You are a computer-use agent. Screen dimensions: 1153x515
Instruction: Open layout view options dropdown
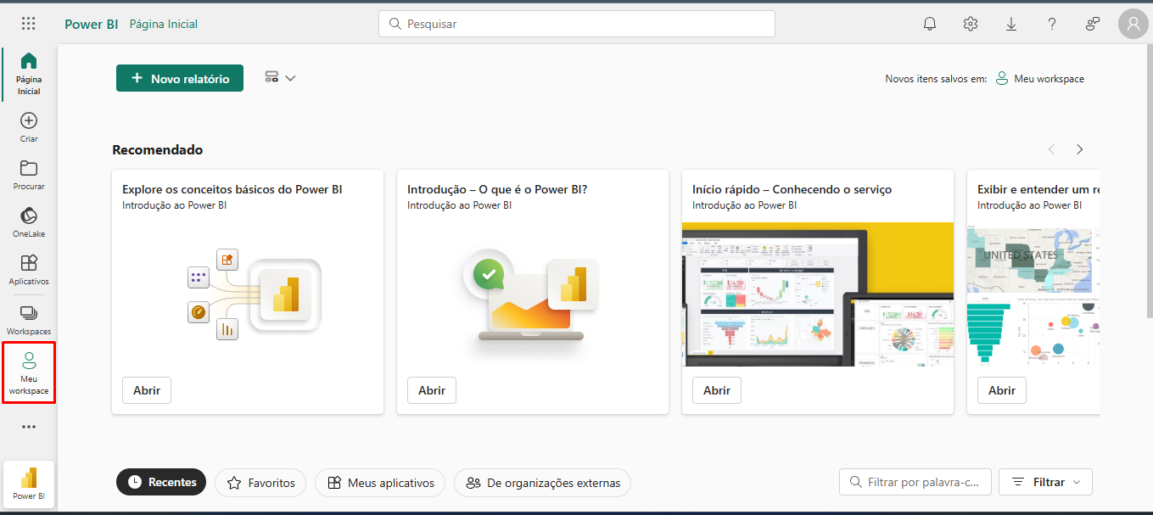[x=280, y=78]
